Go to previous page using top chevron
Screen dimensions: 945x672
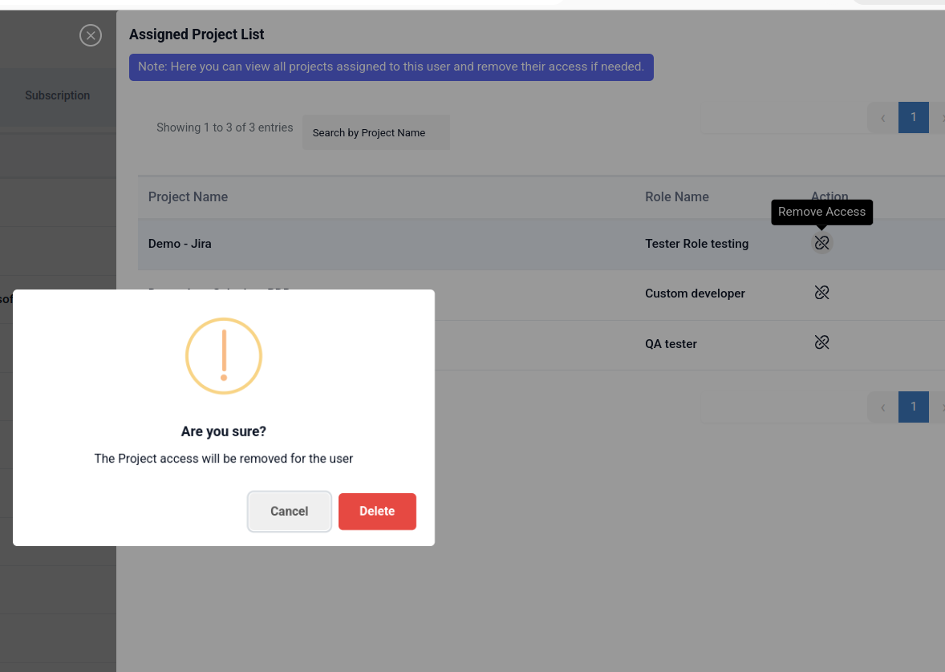882,118
